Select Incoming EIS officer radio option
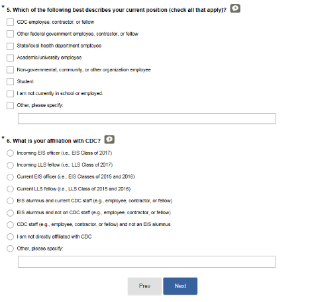The image size is (320, 302). point(10,153)
